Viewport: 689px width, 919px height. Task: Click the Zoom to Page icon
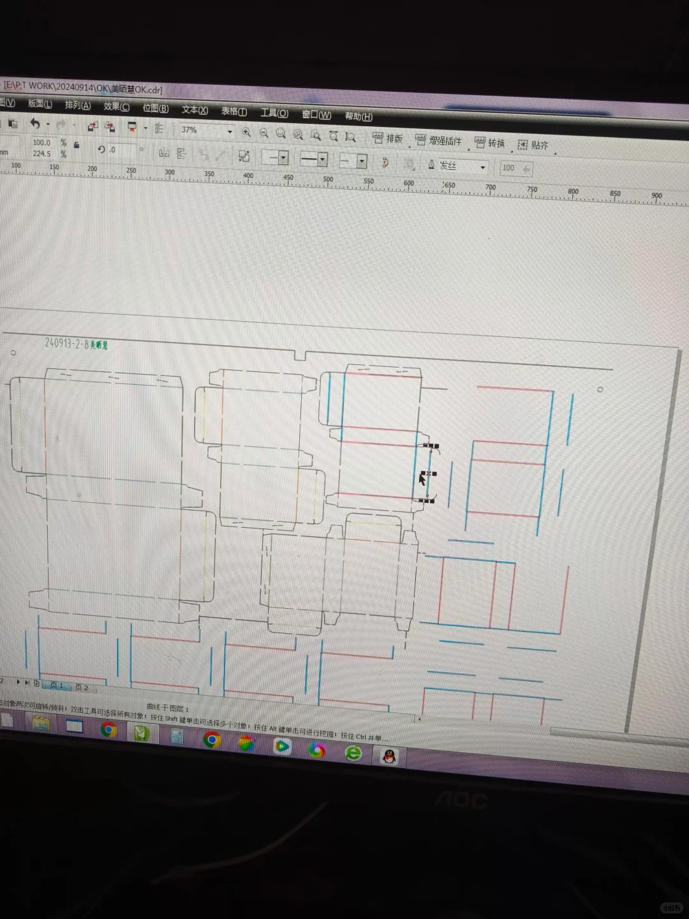[x=315, y=135]
